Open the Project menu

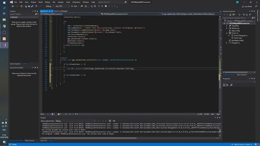tap(33, 2)
